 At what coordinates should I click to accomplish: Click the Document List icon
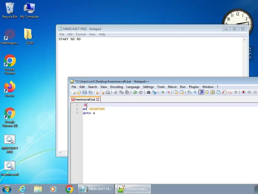pos(218,92)
